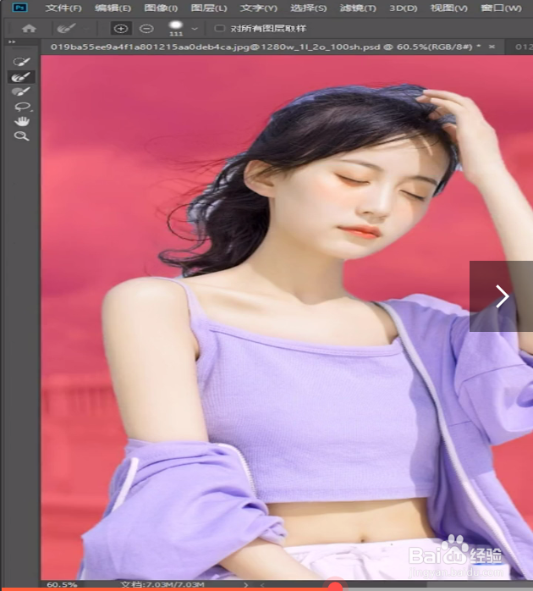Open the 编辑(E) menu
The width and height of the screenshot is (533, 591).
pyautogui.click(x=113, y=8)
